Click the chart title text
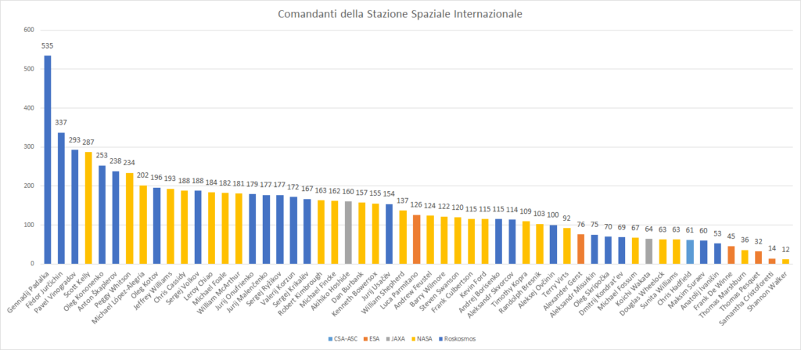 [400, 14]
